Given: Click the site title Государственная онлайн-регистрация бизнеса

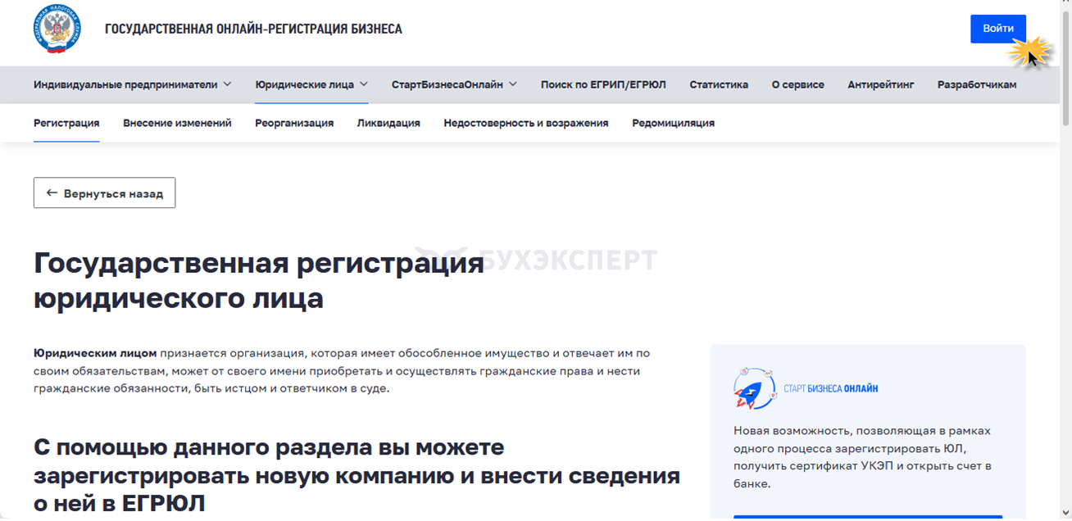Looking at the screenshot, I should pyautogui.click(x=253, y=29).
